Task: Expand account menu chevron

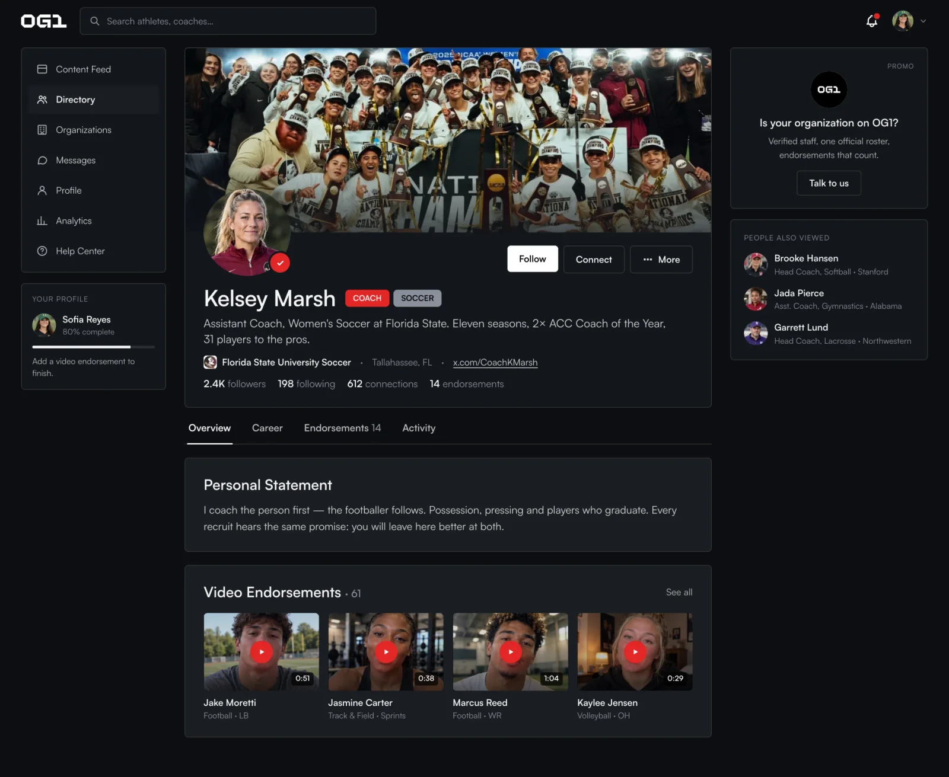Action: click(x=923, y=21)
